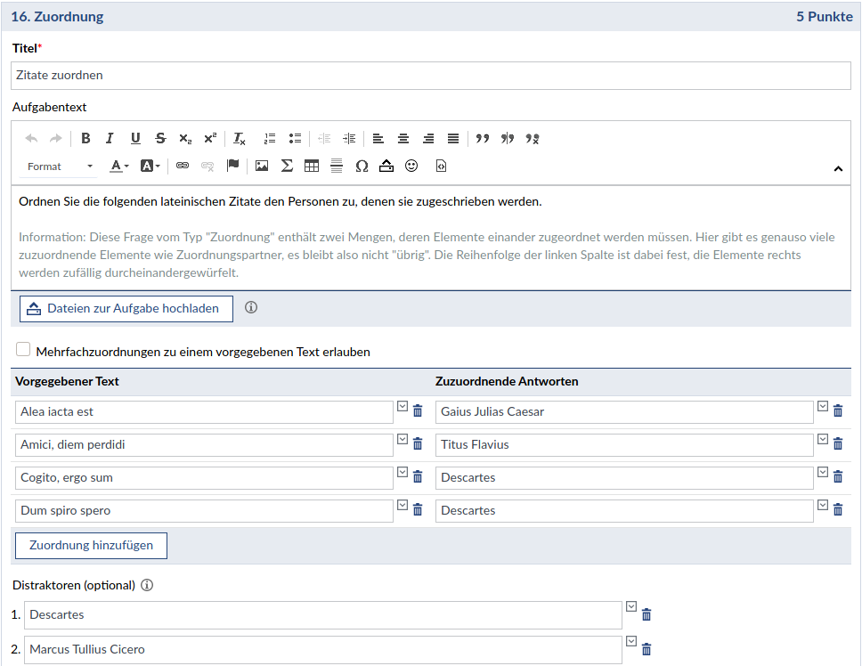Screen dimensions: 862x666
Task: Insert a link into the task text
Action: coord(183,166)
